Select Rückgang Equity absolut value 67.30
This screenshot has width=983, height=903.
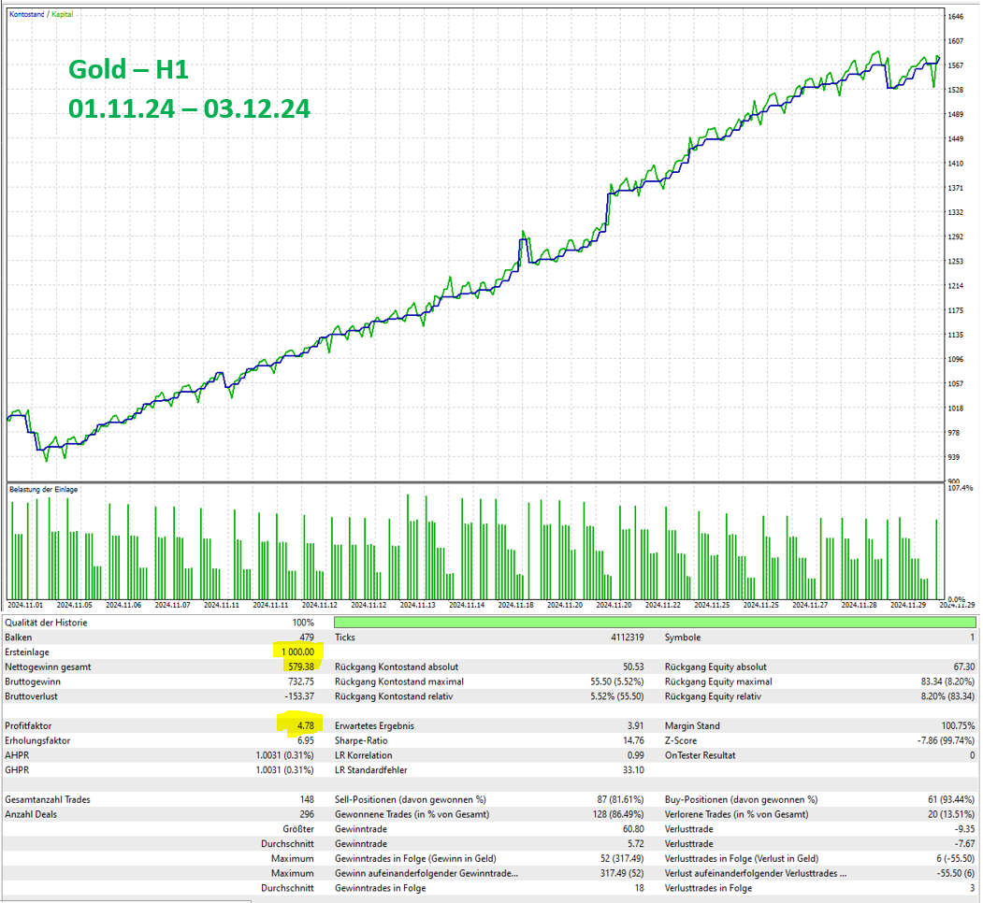point(964,666)
